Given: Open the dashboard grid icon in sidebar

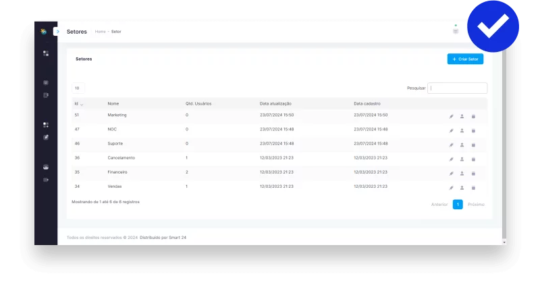Looking at the screenshot, I should (x=46, y=53).
